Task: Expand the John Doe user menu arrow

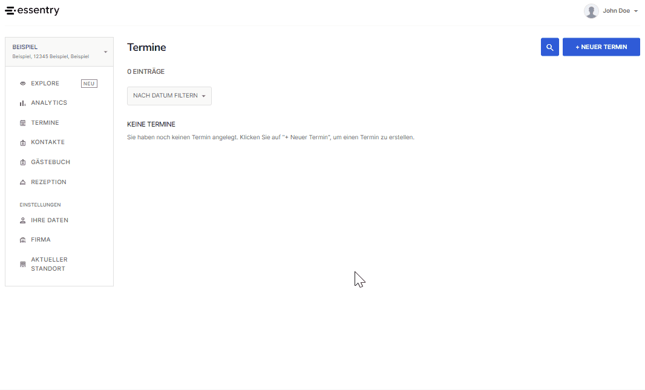Action: click(x=635, y=11)
